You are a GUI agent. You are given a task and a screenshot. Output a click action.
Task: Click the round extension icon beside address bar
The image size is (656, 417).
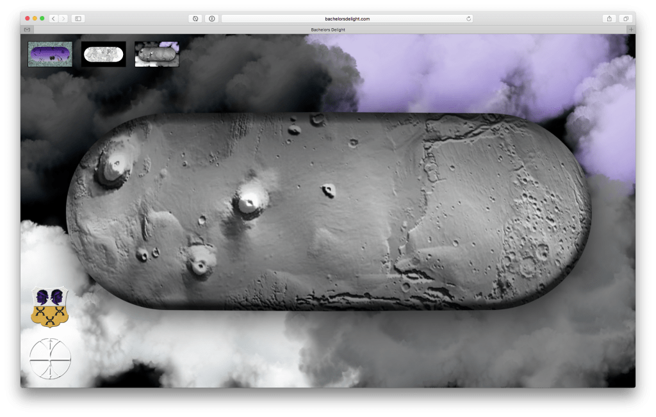point(212,19)
